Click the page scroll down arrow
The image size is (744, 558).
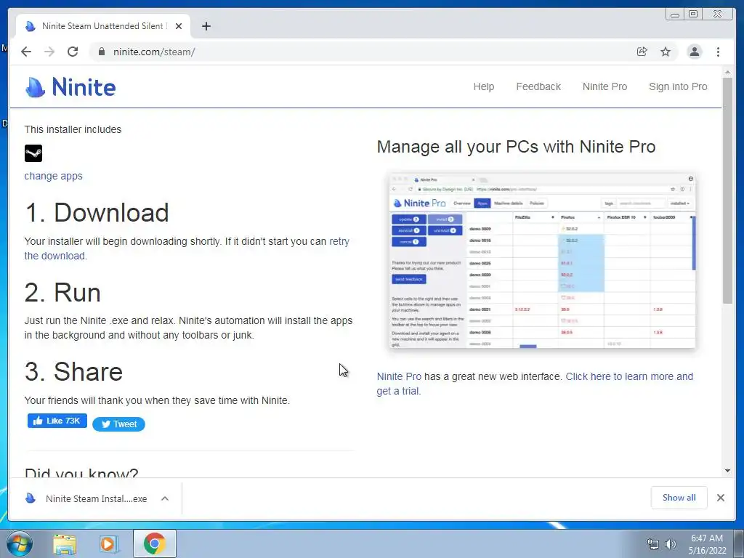point(727,471)
